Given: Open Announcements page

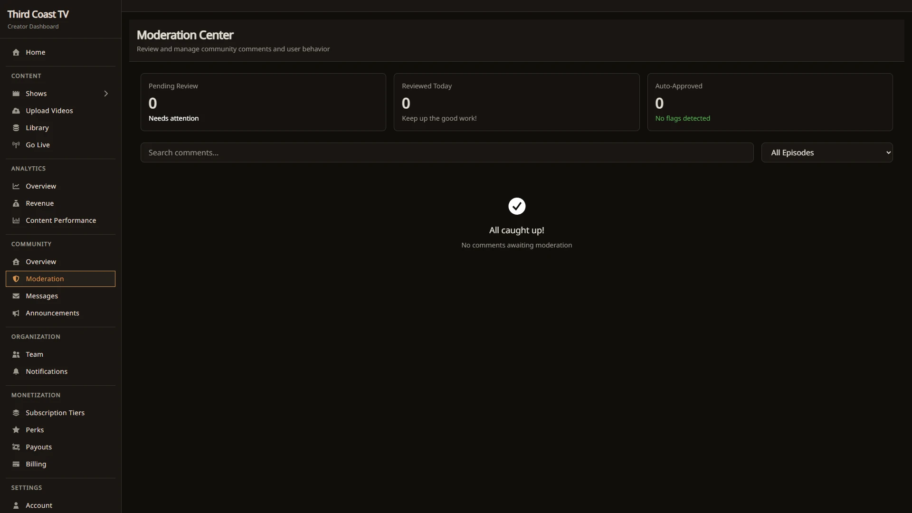Looking at the screenshot, I should 60,313.
